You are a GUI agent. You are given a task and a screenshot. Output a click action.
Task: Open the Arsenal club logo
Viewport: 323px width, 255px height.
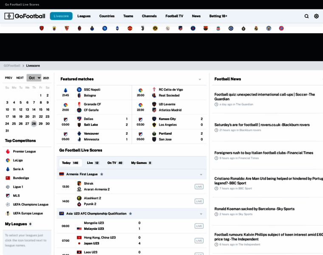[42, 28]
